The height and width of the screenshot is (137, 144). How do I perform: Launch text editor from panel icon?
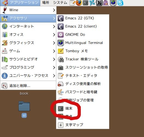click(72, 3)
